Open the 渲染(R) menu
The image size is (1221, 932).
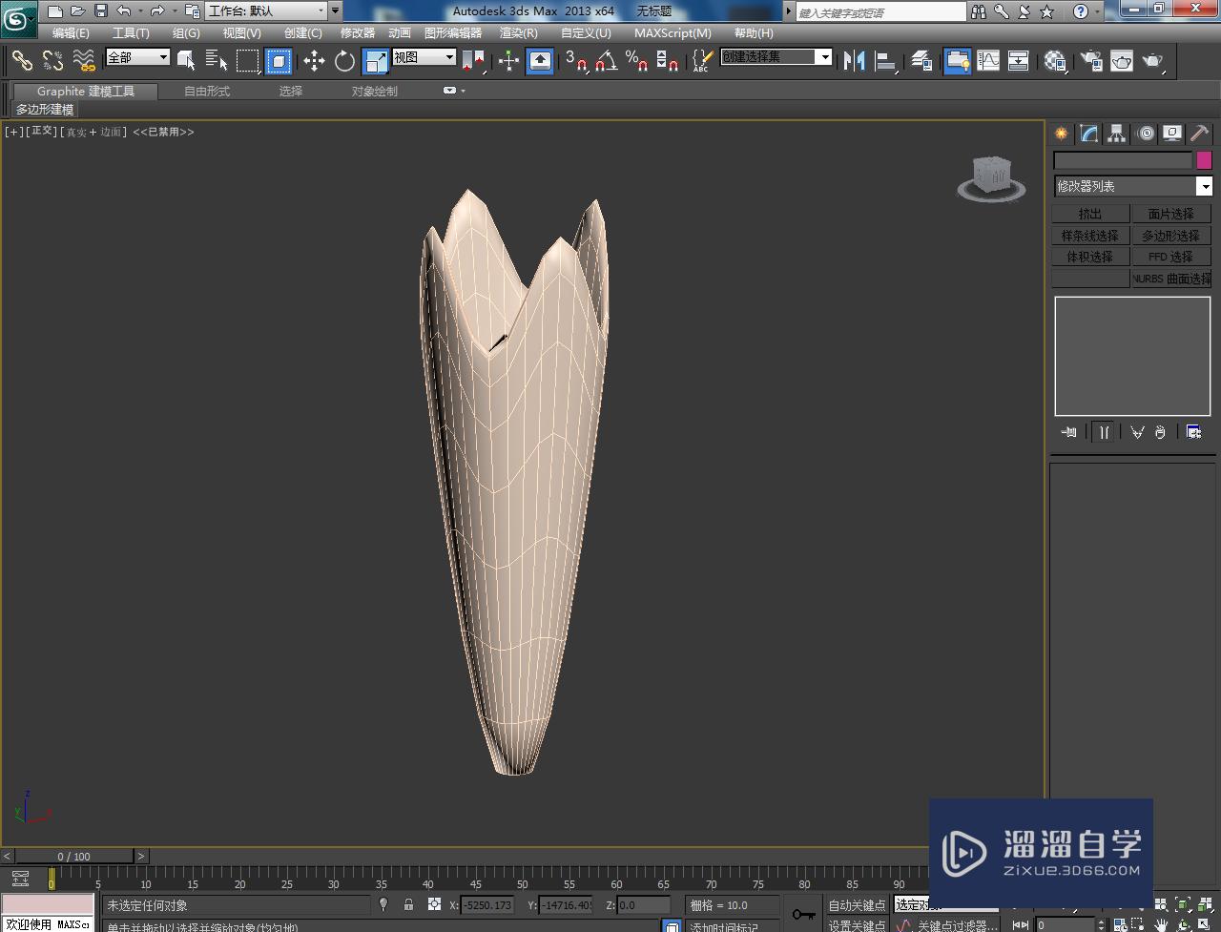tap(519, 33)
